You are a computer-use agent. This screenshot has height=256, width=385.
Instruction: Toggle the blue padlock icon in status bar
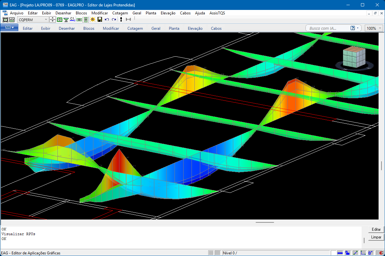click(347, 253)
